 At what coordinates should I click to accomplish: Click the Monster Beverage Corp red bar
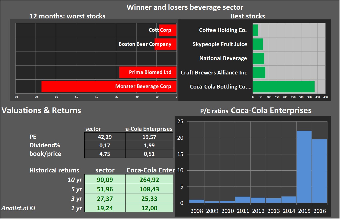pyautogui.click(x=77, y=86)
